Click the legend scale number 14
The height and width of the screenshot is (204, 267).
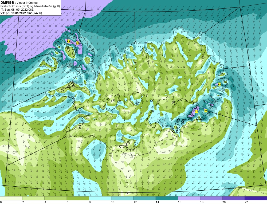157,202
